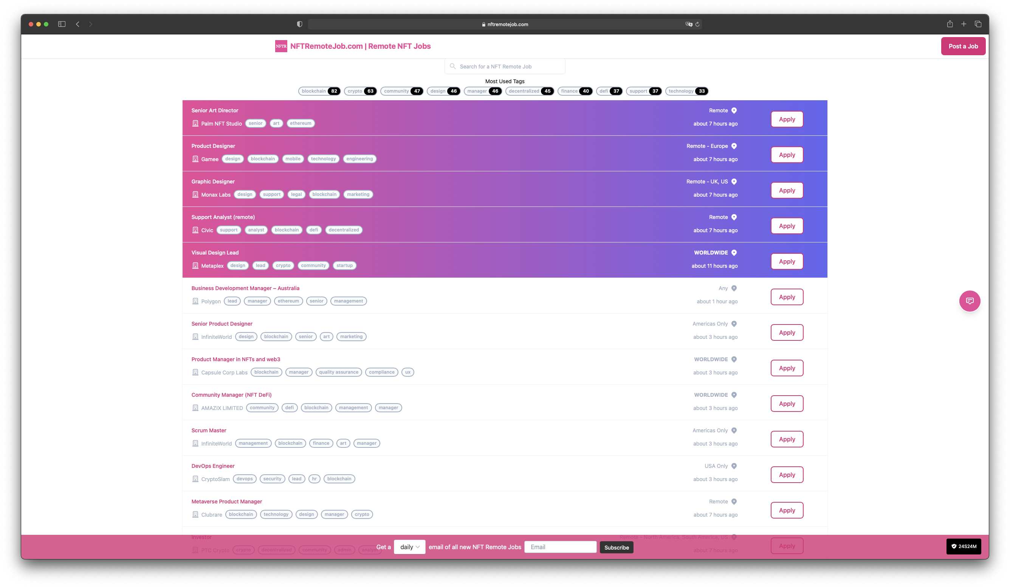The height and width of the screenshot is (587, 1010).
Task: Select the technology 33 tag
Action: point(686,91)
